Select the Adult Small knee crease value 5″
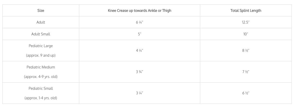 click(x=139, y=34)
